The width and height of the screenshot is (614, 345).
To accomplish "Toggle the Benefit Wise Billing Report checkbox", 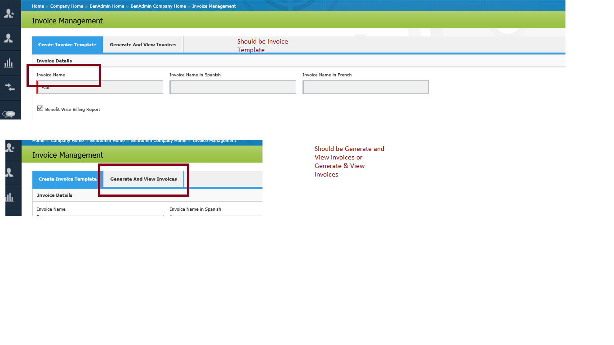I will tap(40, 108).
